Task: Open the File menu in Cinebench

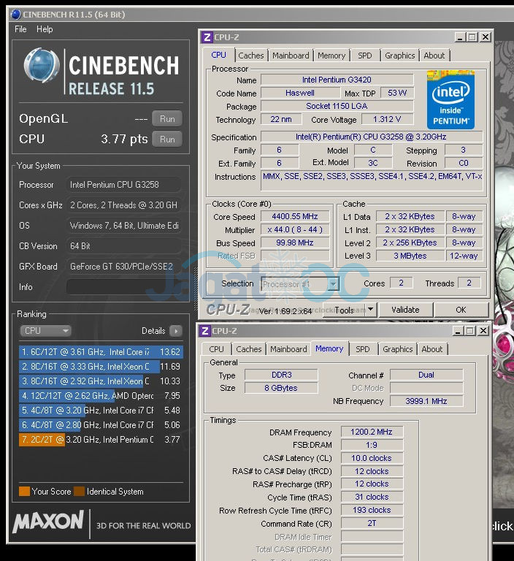Action: coord(20,29)
